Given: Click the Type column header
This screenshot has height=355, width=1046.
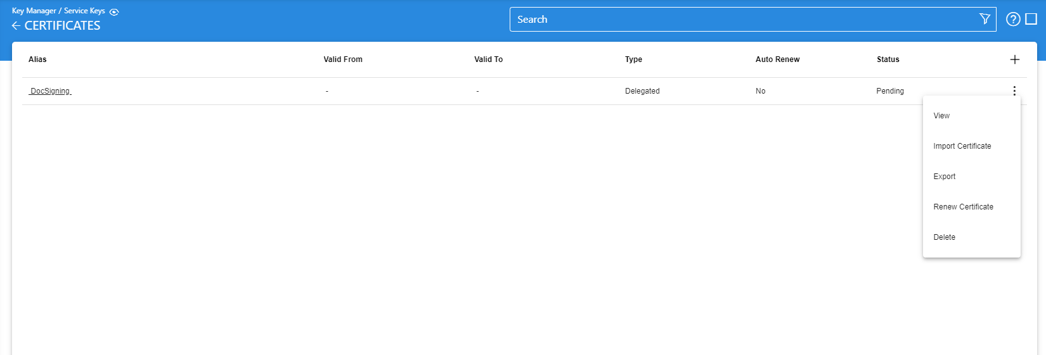Looking at the screenshot, I should pos(633,59).
